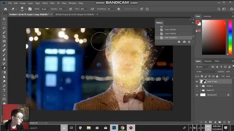Select the Eyedropper tool
The width and height of the screenshot is (234, 131).
[4, 45]
